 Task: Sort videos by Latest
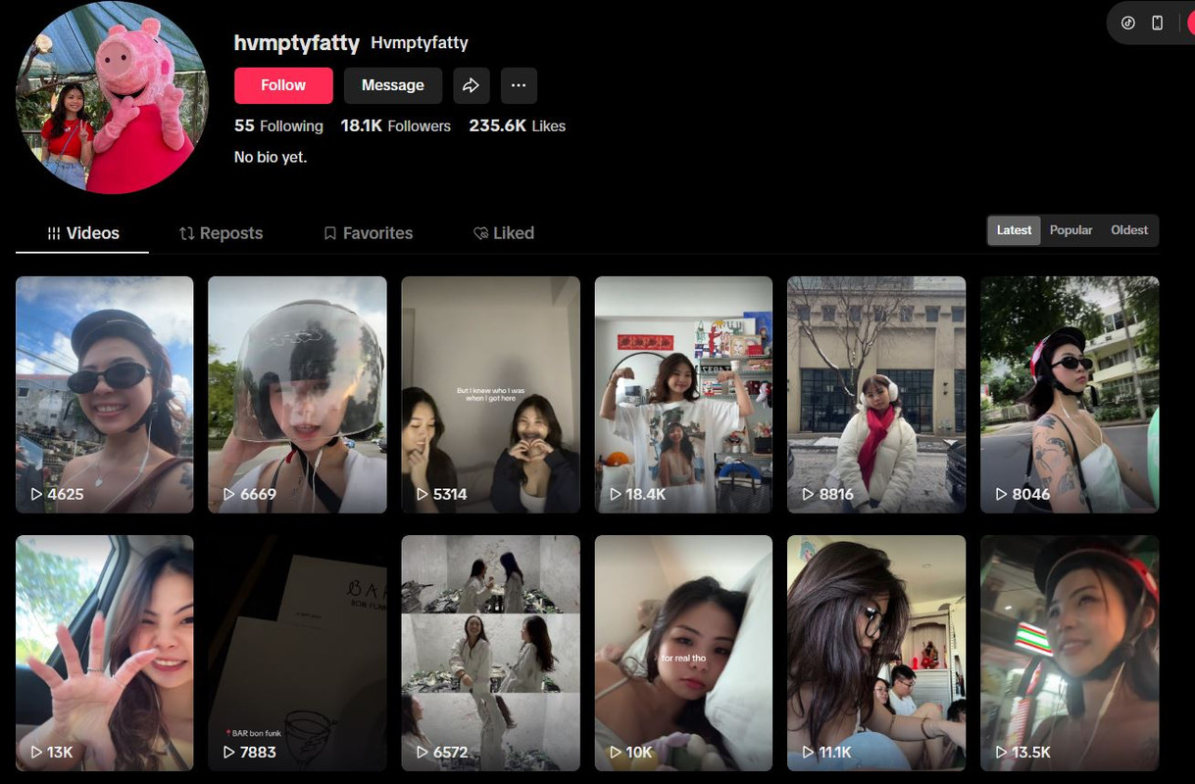(1014, 230)
